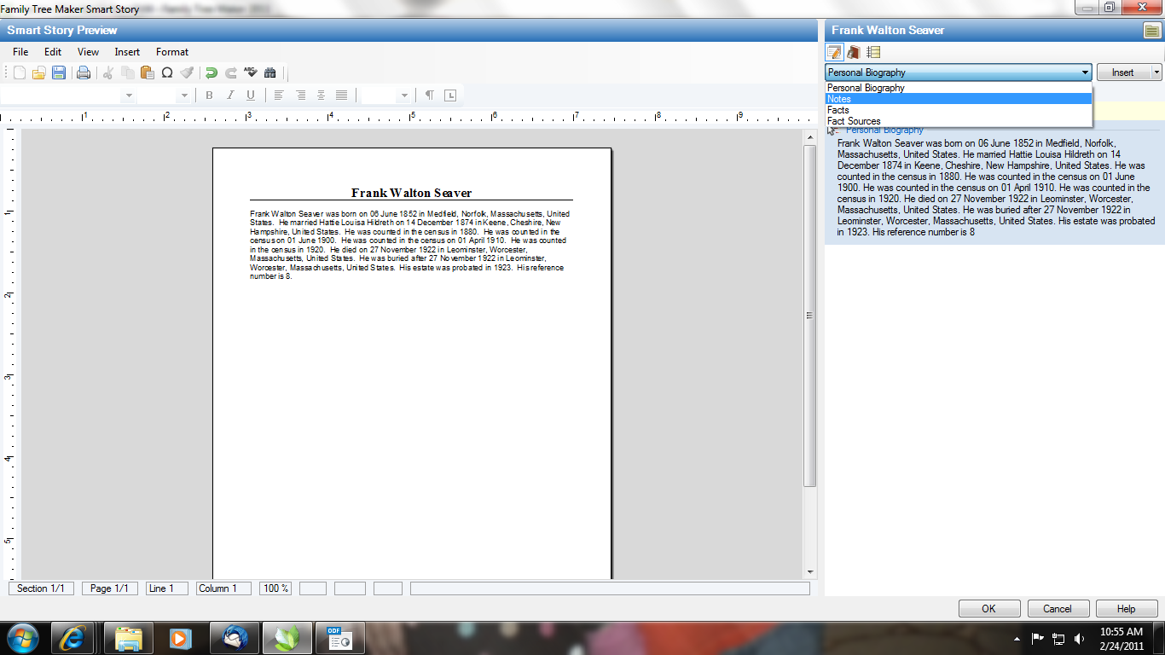Viewport: 1165px width, 655px height.
Task: Save the story with the floppy disk icon
Action: tap(59, 73)
